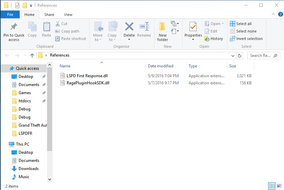Click Properties icon in title bar
The image size is (284, 190).
tap(17, 5)
